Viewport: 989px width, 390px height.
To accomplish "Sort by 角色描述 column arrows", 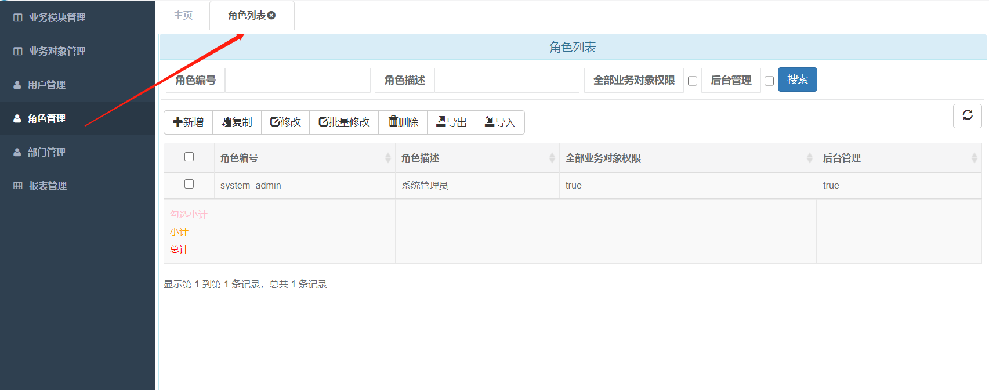I will point(552,158).
